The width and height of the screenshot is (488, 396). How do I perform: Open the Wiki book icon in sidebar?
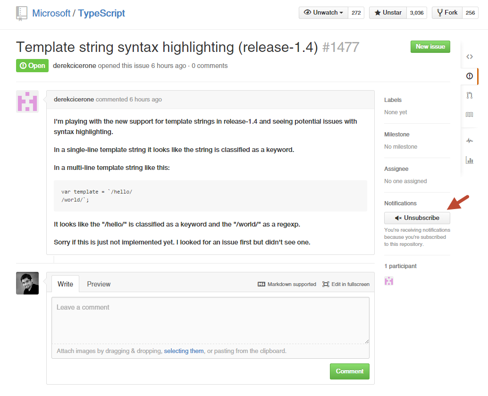click(469, 115)
